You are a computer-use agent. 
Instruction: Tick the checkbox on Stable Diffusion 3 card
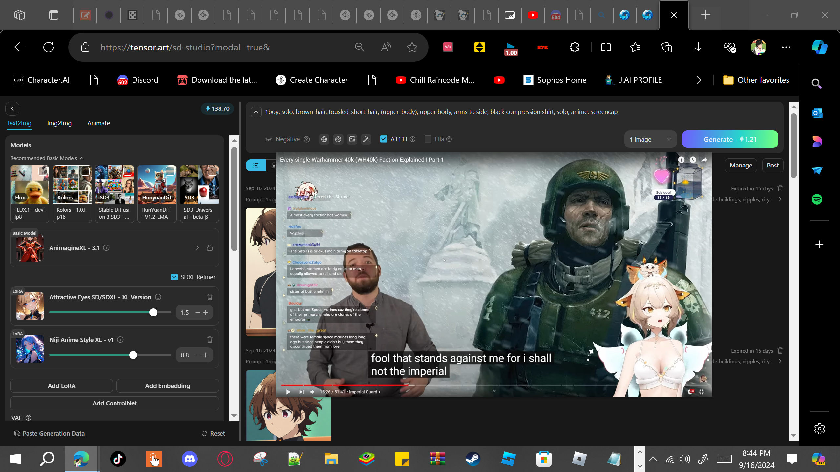pos(128,171)
